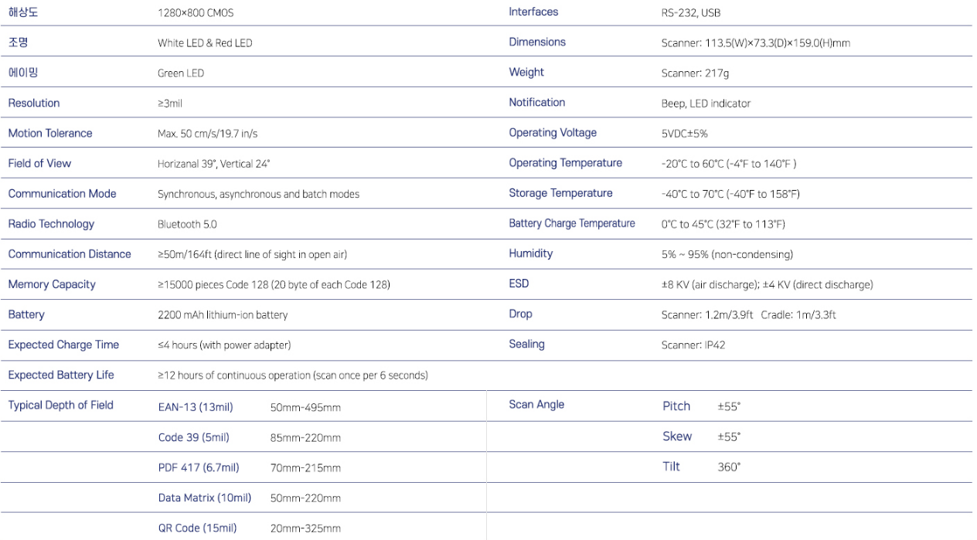Select the Expected Battery Life label

coord(61,375)
